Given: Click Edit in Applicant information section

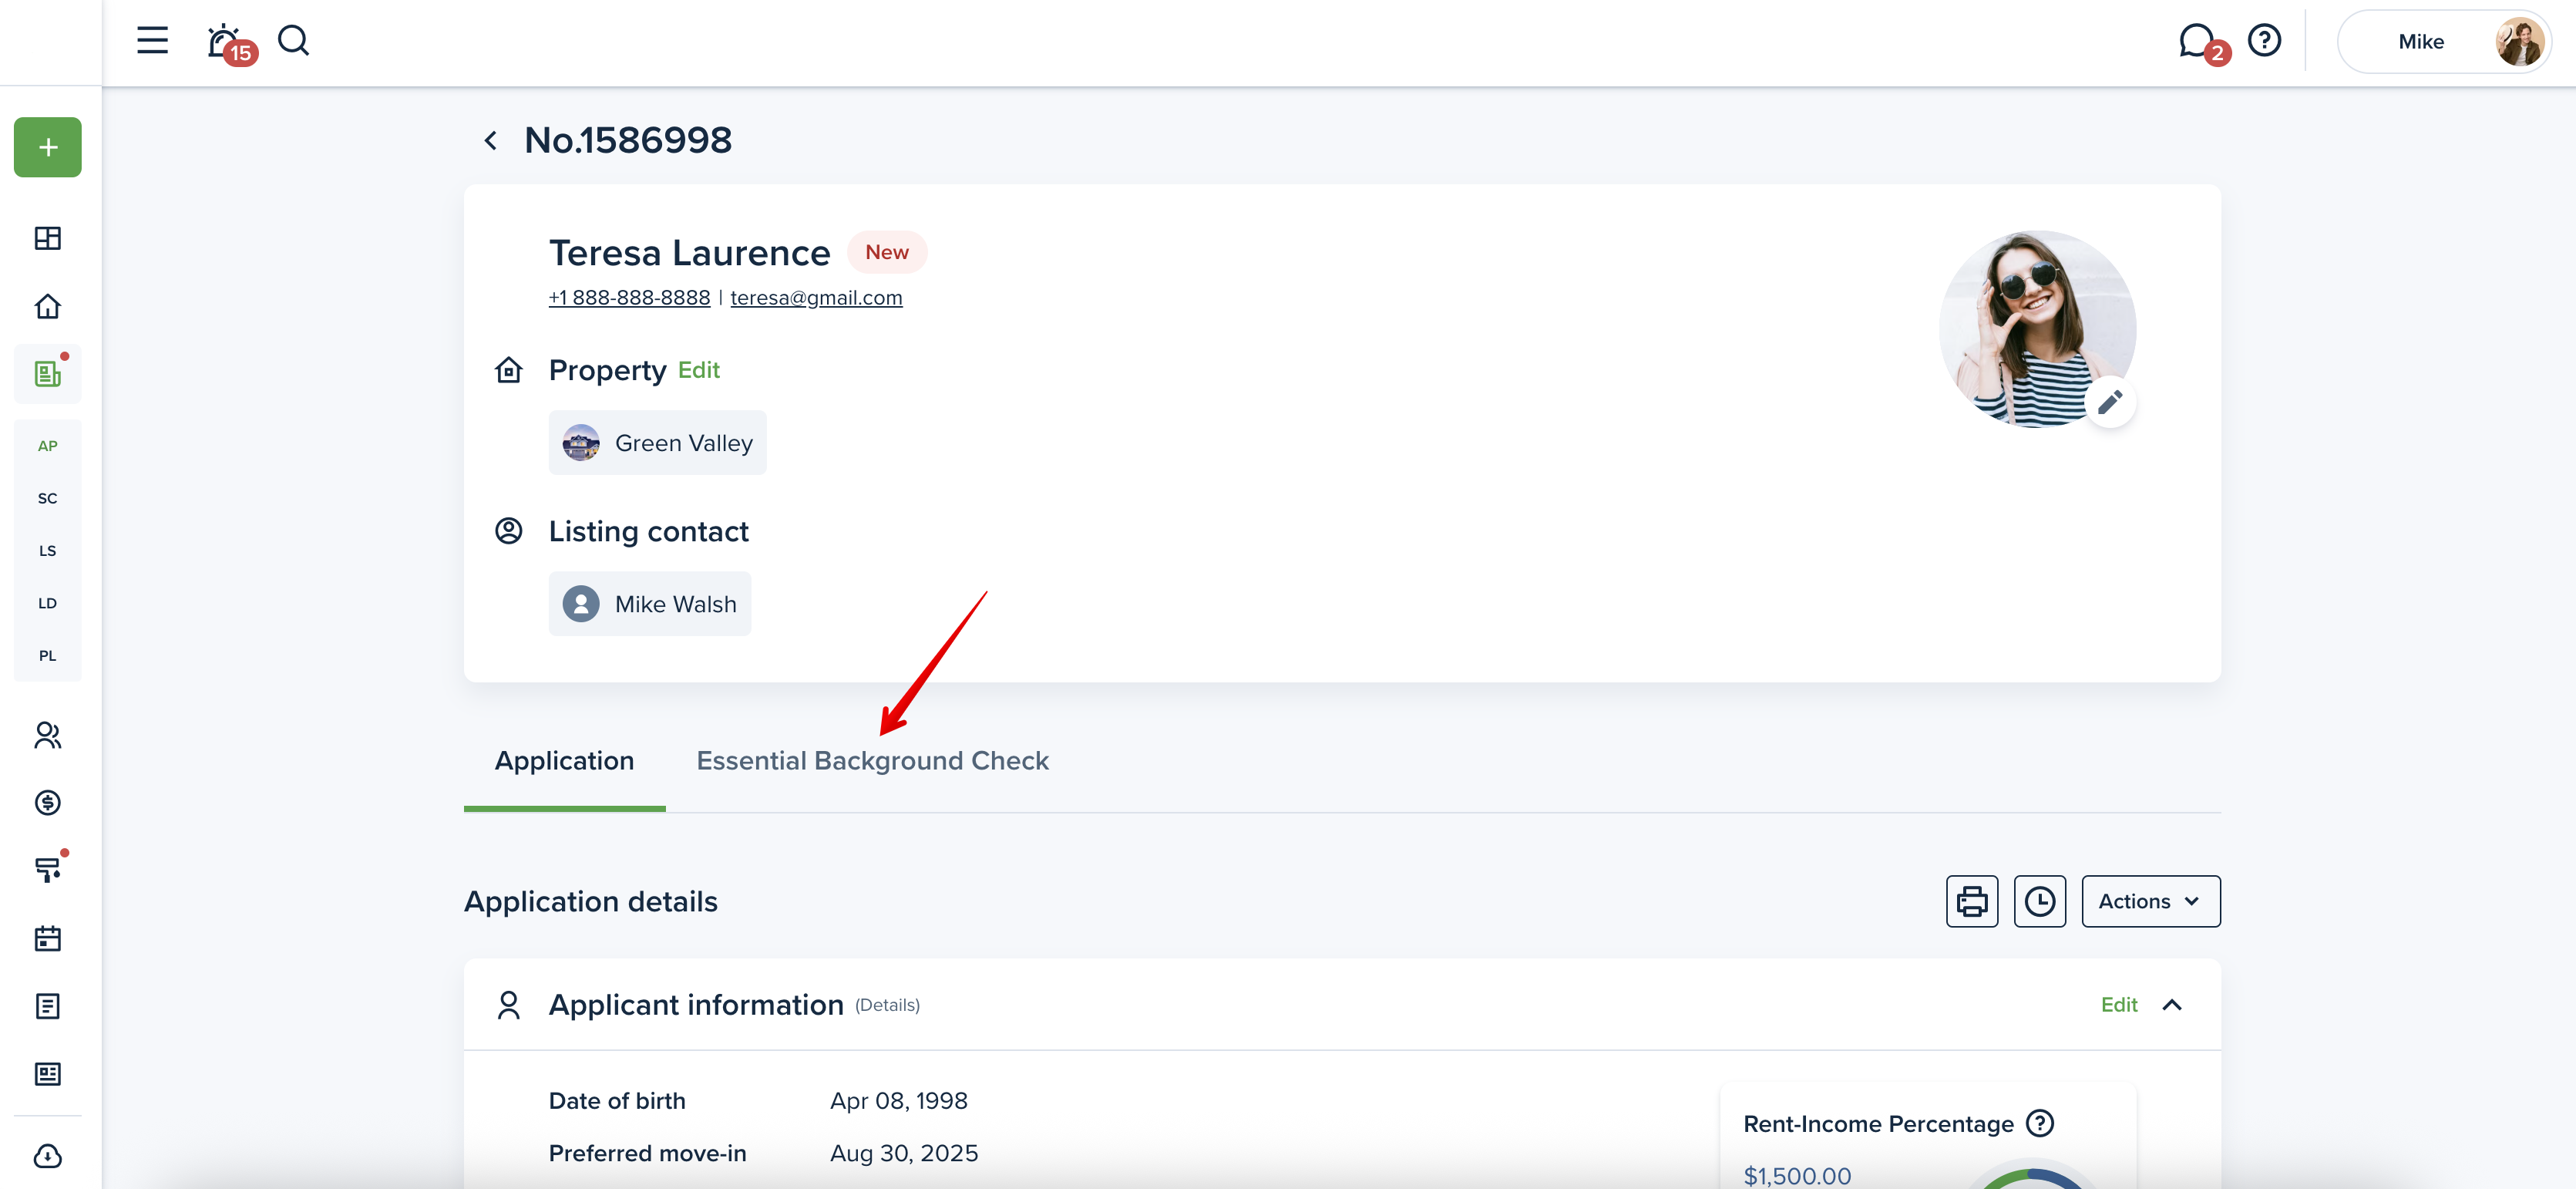Looking at the screenshot, I should pos(2119,1005).
